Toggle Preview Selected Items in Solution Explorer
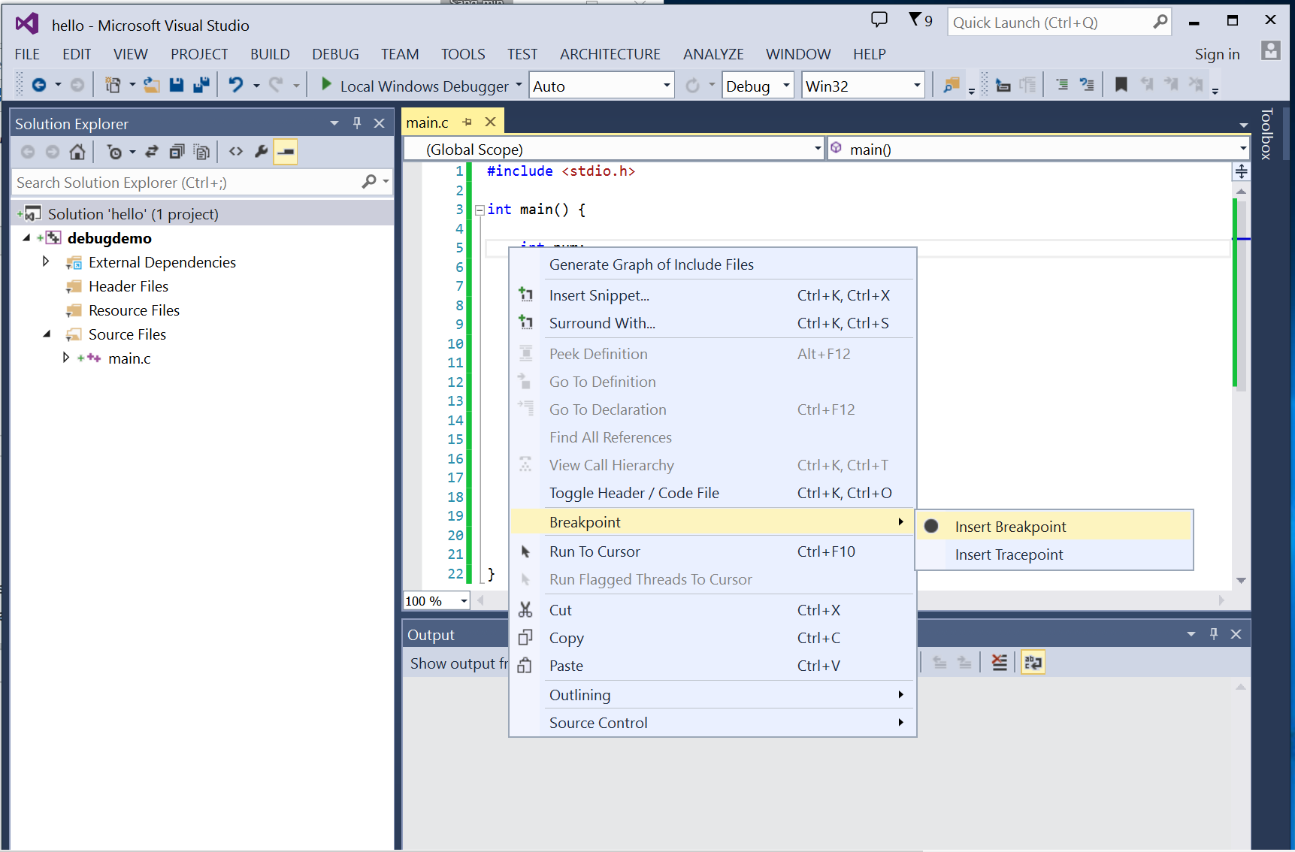 [286, 152]
